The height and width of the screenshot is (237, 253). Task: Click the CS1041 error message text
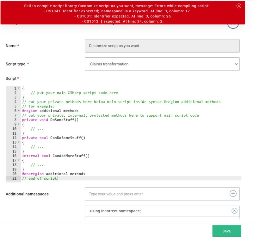point(117,11)
